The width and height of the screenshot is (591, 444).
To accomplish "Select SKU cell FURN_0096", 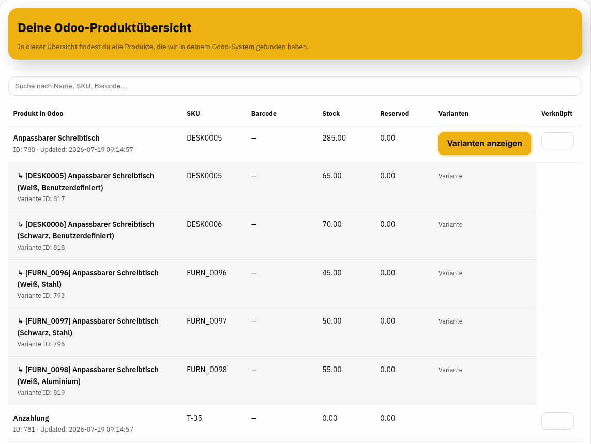I will pyautogui.click(x=206, y=273).
